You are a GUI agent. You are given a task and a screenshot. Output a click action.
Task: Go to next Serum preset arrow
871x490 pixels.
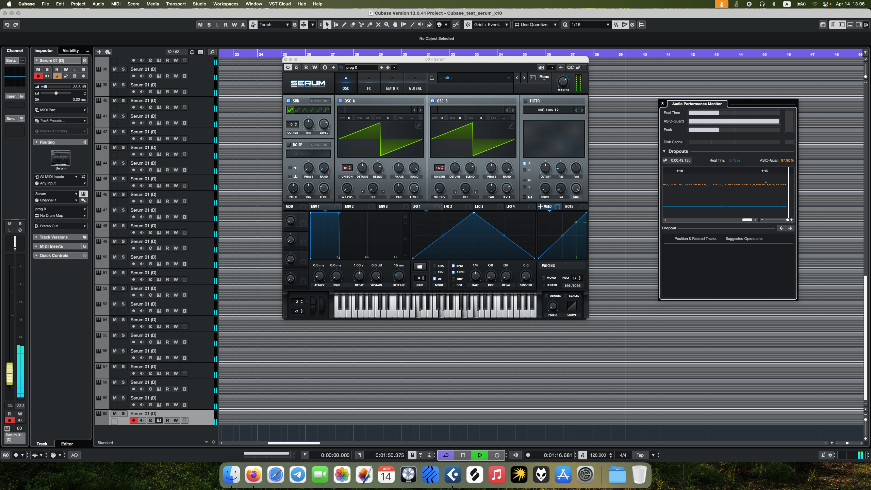pyautogui.click(x=524, y=78)
